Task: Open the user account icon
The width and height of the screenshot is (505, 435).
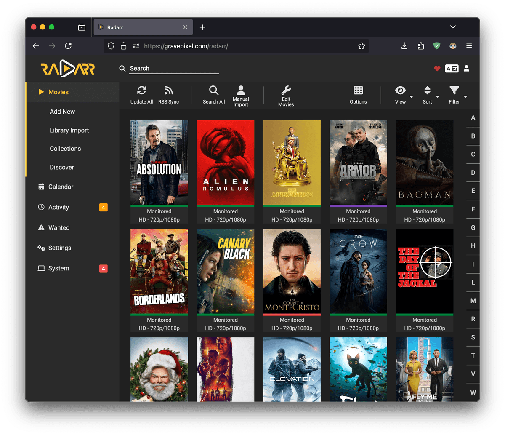Action: point(466,68)
